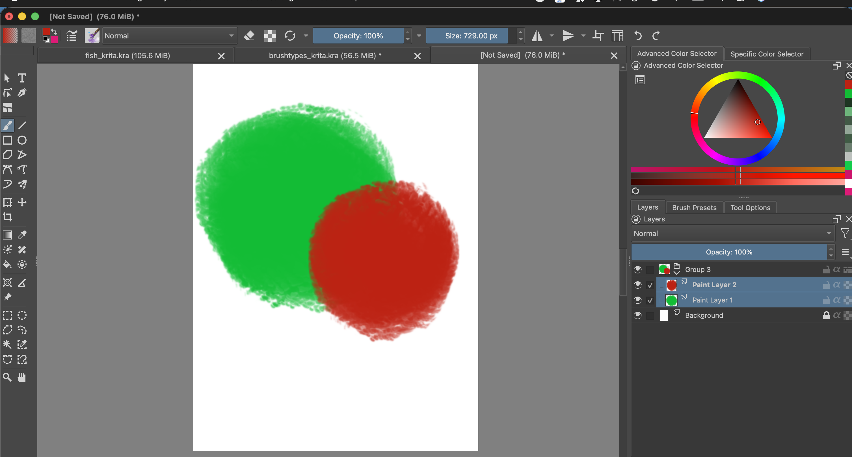This screenshot has height=457, width=852.
Task: Collapse the Group 3 layer
Action: [677, 273]
